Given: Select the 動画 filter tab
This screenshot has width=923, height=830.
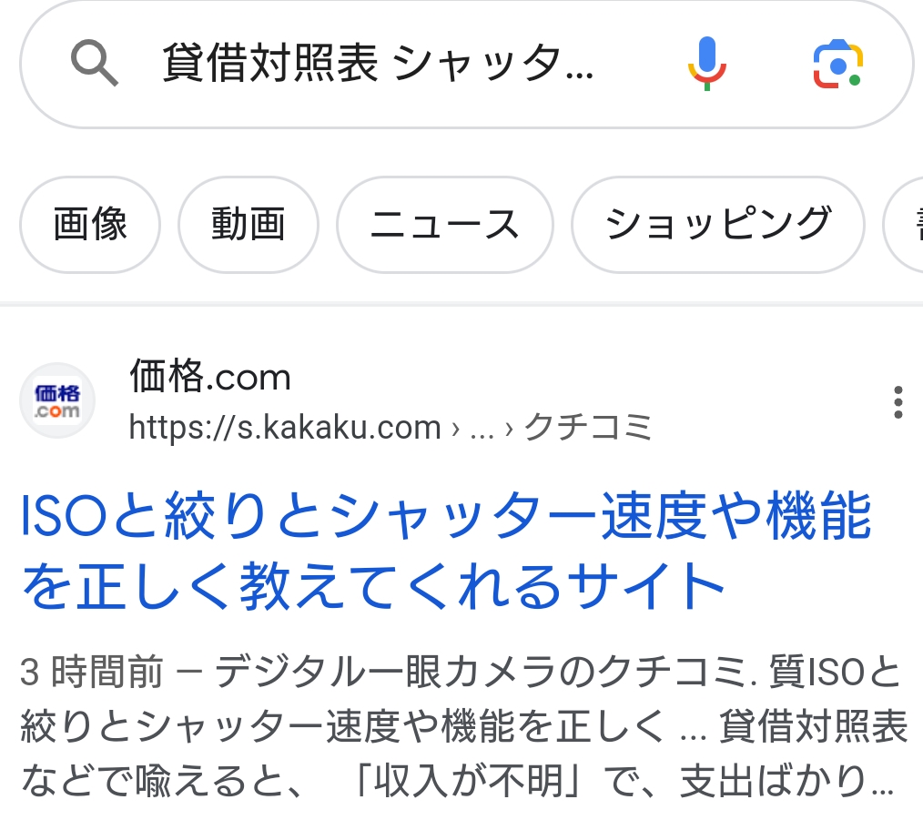Looking at the screenshot, I should pyautogui.click(x=248, y=225).
